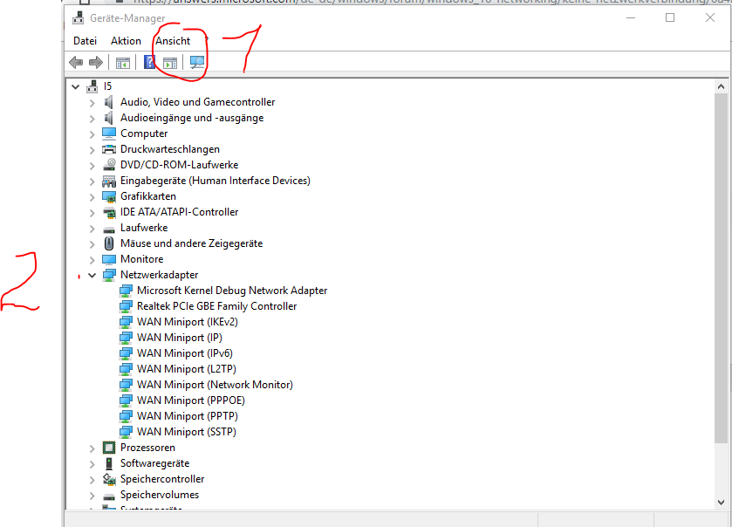Expand the Prozessoren category

[92, 448]
